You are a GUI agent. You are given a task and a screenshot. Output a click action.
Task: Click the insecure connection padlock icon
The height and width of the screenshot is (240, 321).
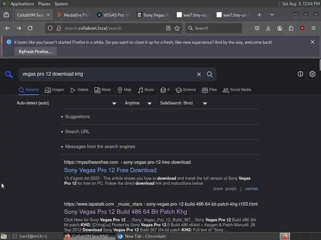click(x=59, y=28)
